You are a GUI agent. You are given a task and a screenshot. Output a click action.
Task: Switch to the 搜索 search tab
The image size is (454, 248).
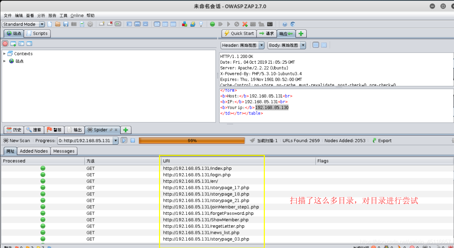tap(34, 130)
